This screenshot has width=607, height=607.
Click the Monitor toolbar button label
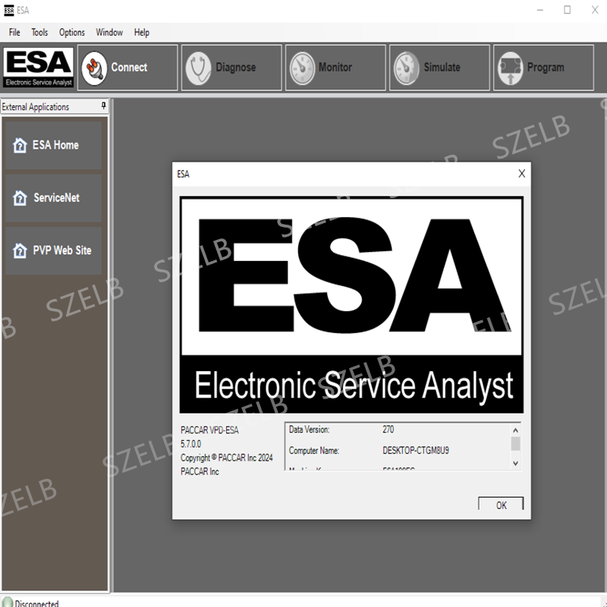click(335, 68)
